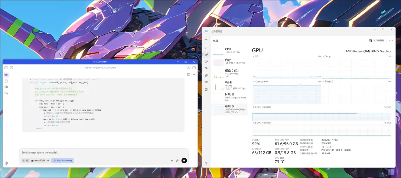Focus the Send a message to the model field
Image resolution: width=401 pixels, height=178 pixels.
tap(104, 152)
